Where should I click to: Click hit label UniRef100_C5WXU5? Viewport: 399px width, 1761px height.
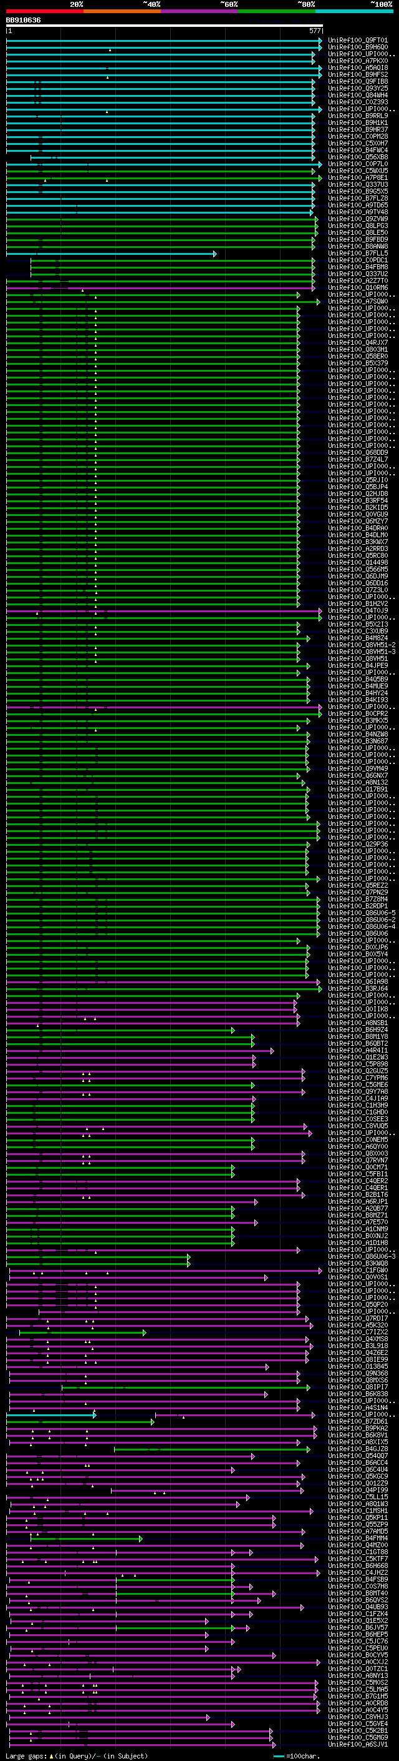click(358, 171)
